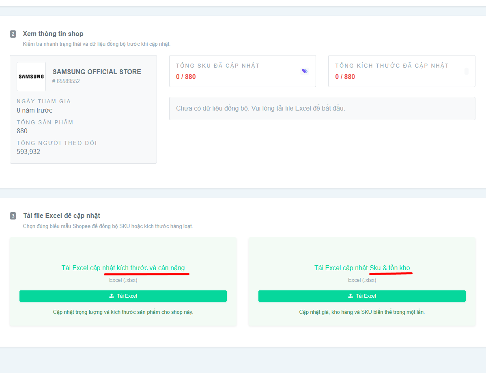Click the 8 năm trước join date
Screen dimensions: 486x373
pos(34,110)
